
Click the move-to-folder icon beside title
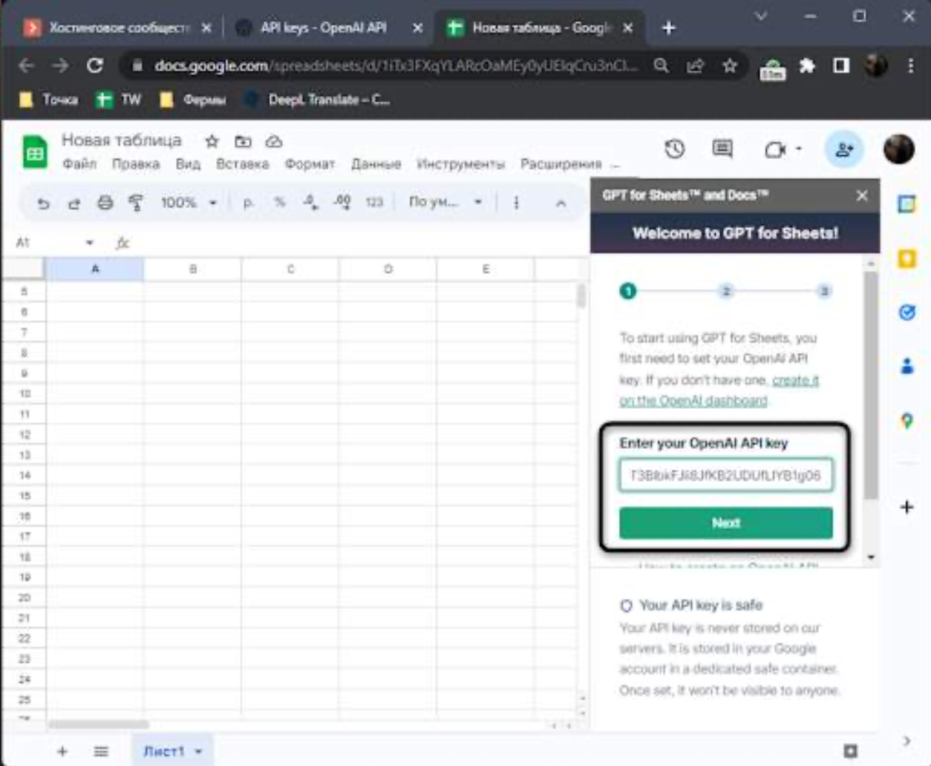click(243, 141)
